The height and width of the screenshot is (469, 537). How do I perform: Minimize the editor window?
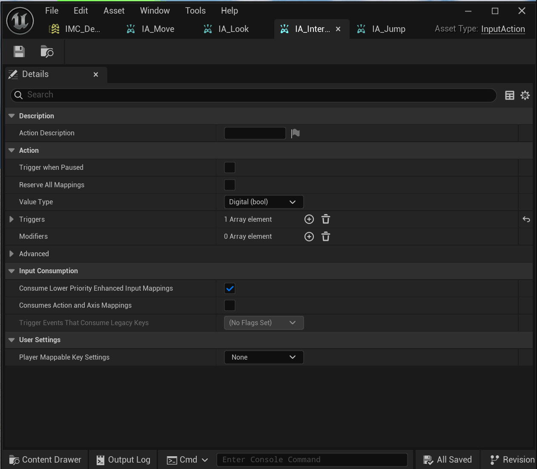(468, 11)
